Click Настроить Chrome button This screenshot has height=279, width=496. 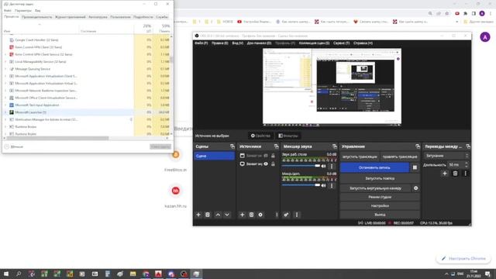[x=463, y=258]
